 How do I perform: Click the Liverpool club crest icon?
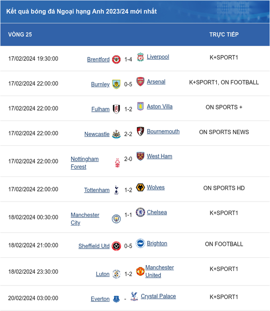pyautogui.click(x=140, y=57)
